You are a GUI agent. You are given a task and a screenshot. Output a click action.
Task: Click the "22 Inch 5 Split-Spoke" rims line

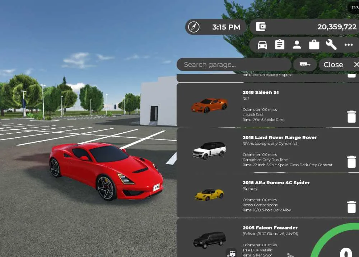tap(287, 165)
